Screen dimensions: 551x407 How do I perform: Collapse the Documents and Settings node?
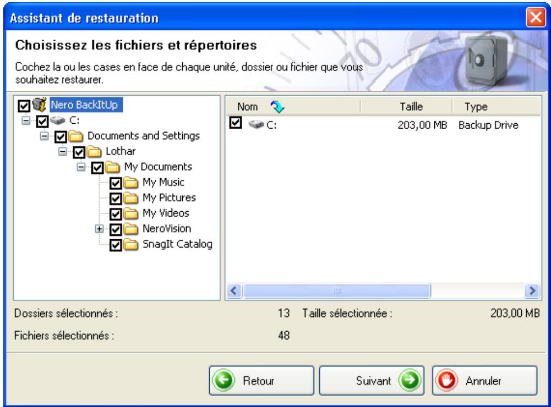(x=44, y=136)
